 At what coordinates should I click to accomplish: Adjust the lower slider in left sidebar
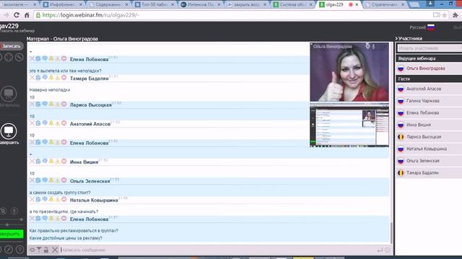coord(7,224)
